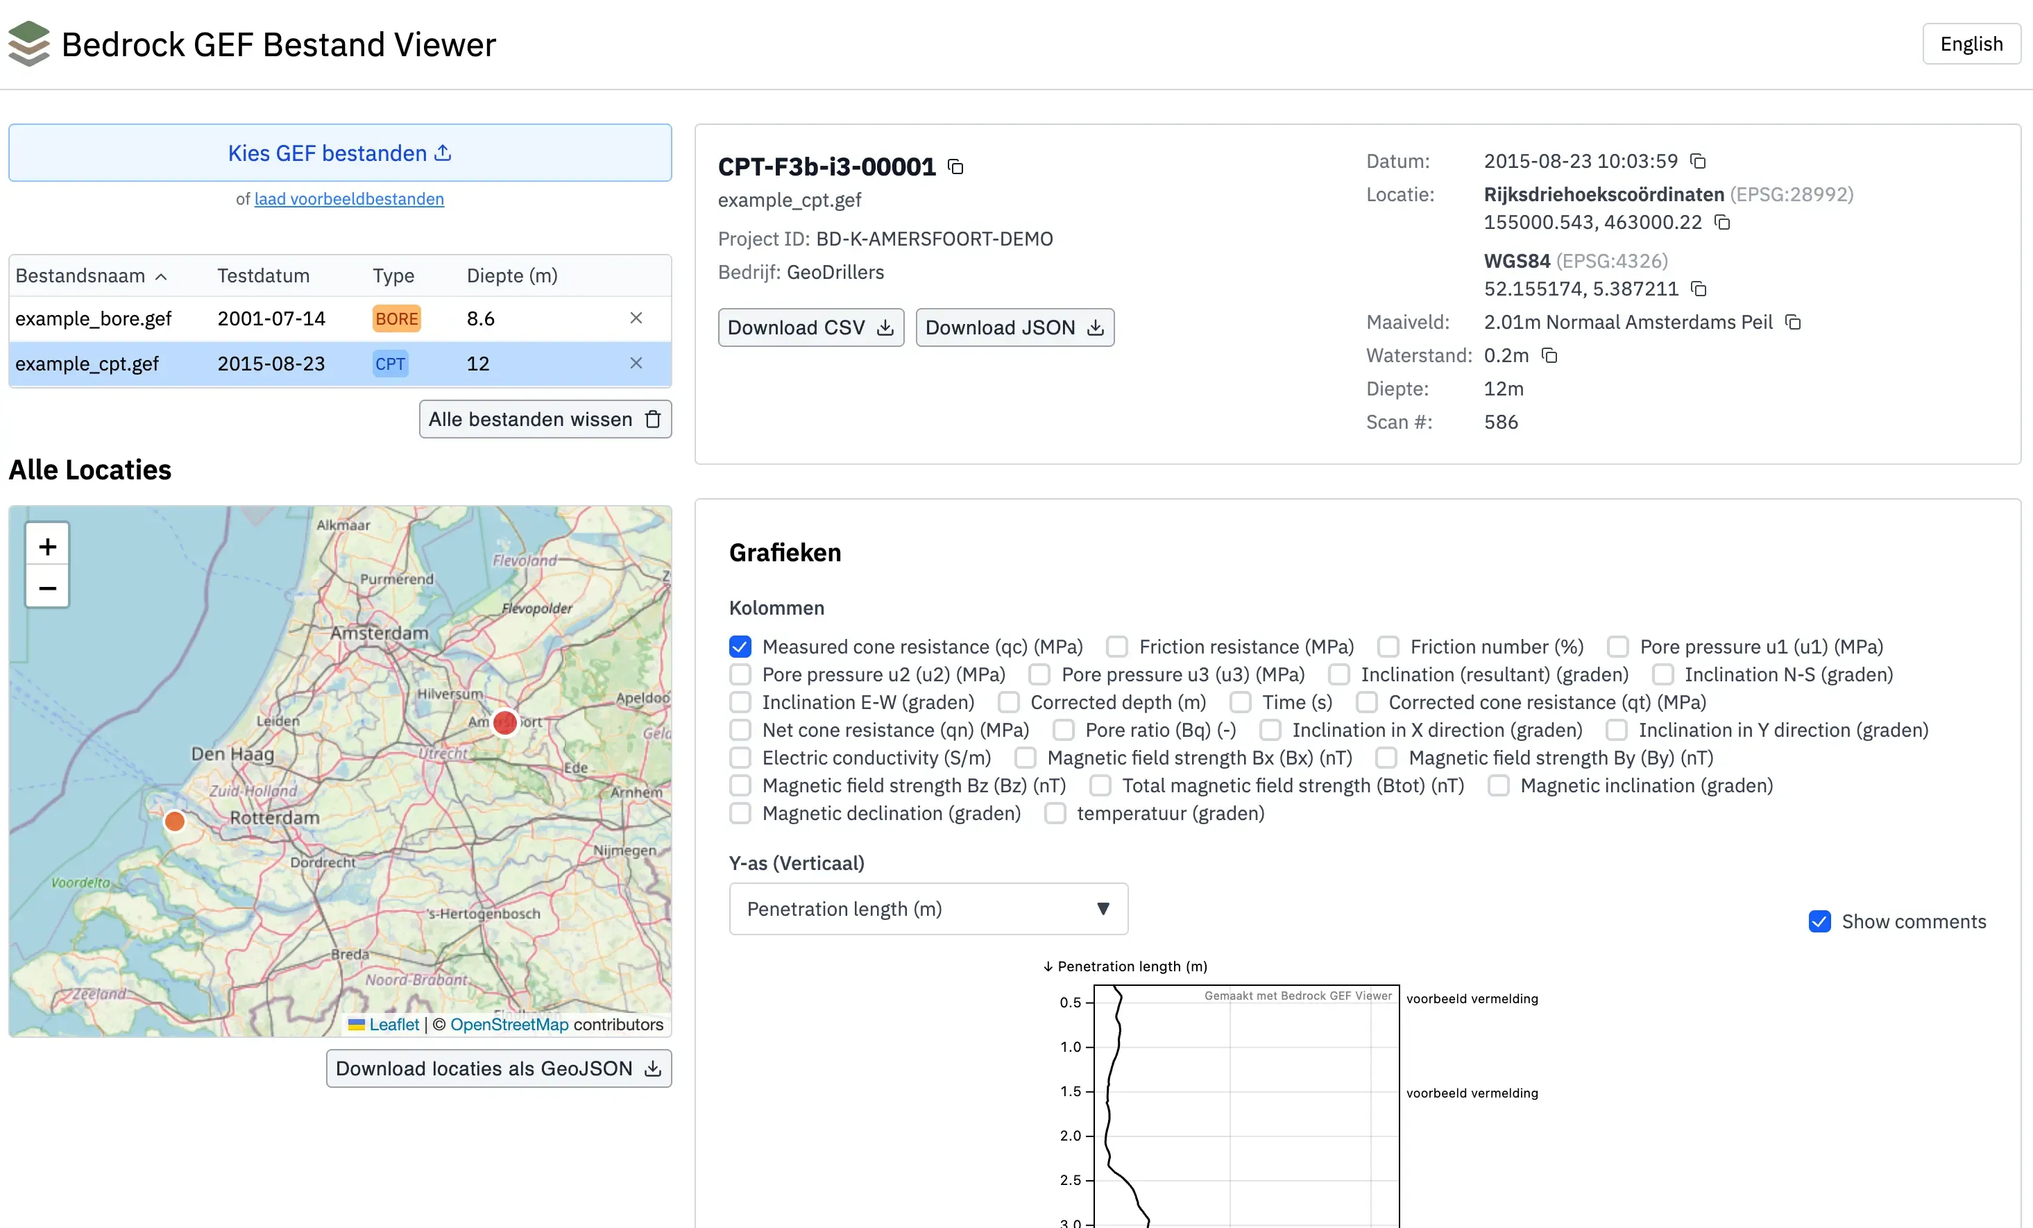The height and width of the screenshot is (1228, 2033).
Task: Copy the Rijksdriehoek coordinates
Action: pyautogui.click(x=1722, y=222)
